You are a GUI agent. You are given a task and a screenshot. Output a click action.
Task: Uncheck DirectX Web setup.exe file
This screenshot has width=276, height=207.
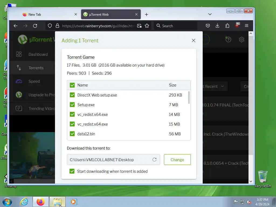72,95
